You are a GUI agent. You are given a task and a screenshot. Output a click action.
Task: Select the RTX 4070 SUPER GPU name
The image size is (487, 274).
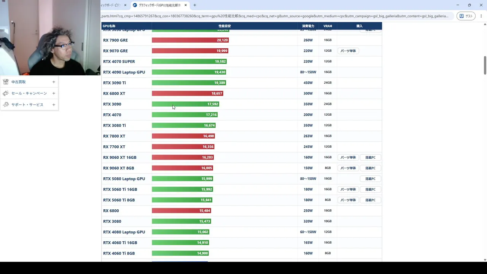point(119,62)
